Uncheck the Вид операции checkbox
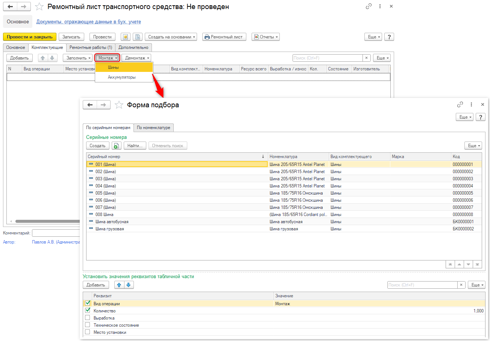 click(x=88, y=303)
